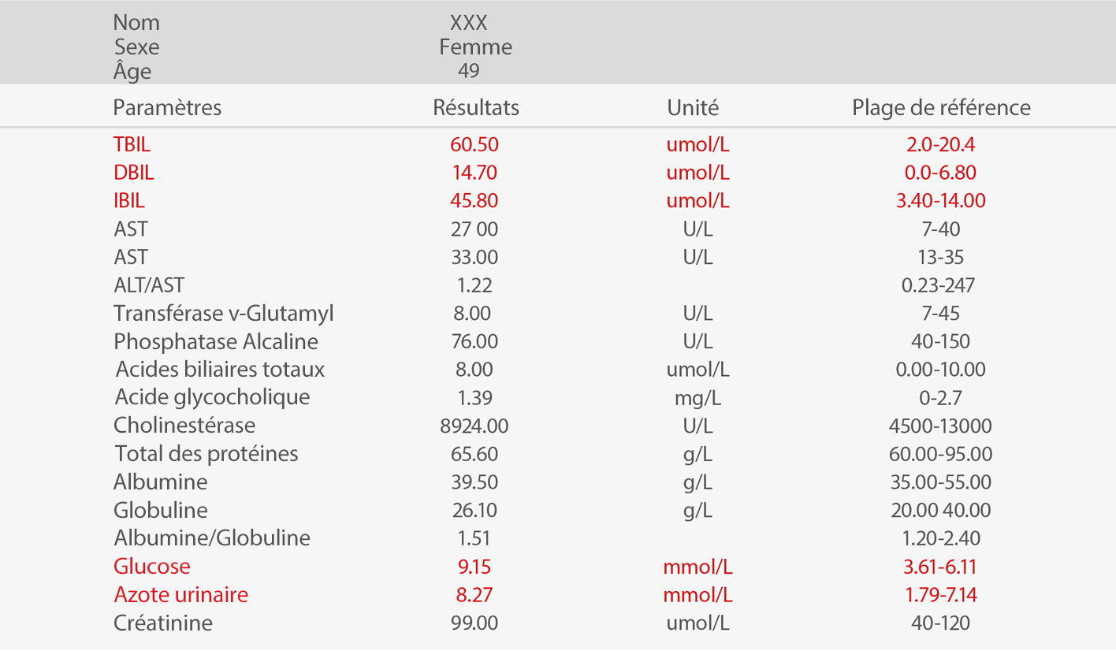Select the Résultats column header
1116x651 pixels.
tap(476, 107)
